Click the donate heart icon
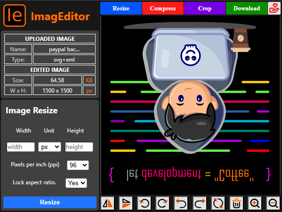The width and height of the screenshot is (282, 212). (274, 8)
